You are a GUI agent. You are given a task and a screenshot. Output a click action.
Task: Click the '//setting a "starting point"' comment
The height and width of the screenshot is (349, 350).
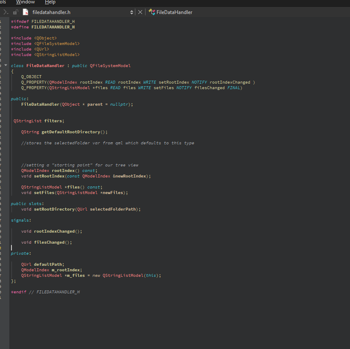[x=80, y=165]
